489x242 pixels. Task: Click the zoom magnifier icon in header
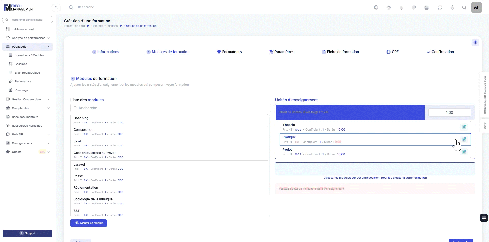coord(464,8)
